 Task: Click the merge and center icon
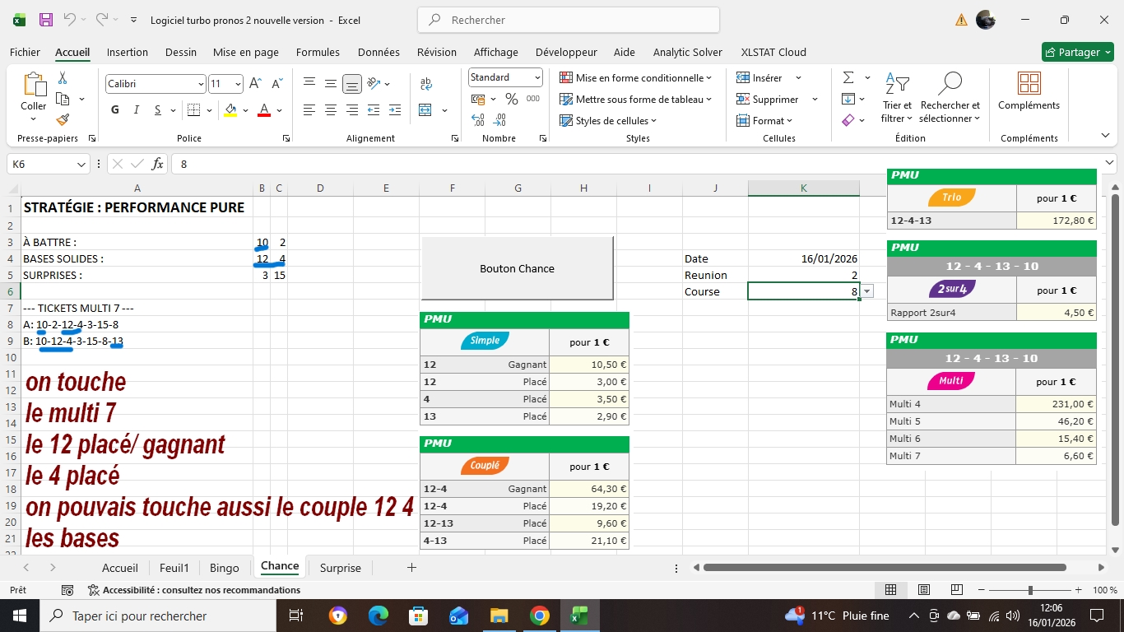pos(425,110)
